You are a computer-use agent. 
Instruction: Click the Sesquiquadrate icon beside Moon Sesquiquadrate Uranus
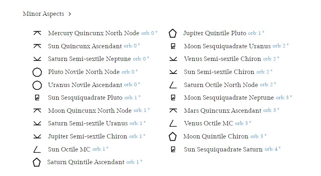[x=173, y=46]
